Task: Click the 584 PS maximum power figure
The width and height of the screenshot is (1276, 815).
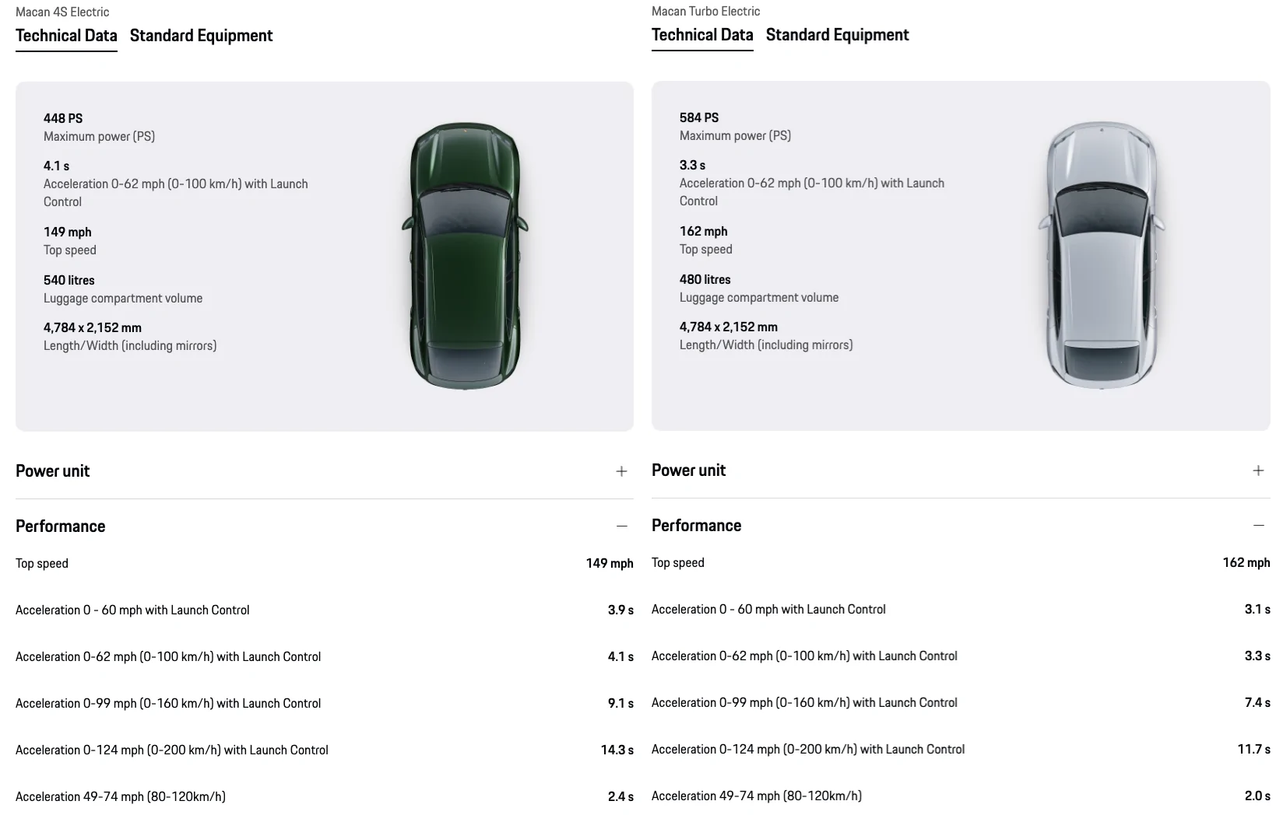Action: pyautogui.click(x=699, y=117)
